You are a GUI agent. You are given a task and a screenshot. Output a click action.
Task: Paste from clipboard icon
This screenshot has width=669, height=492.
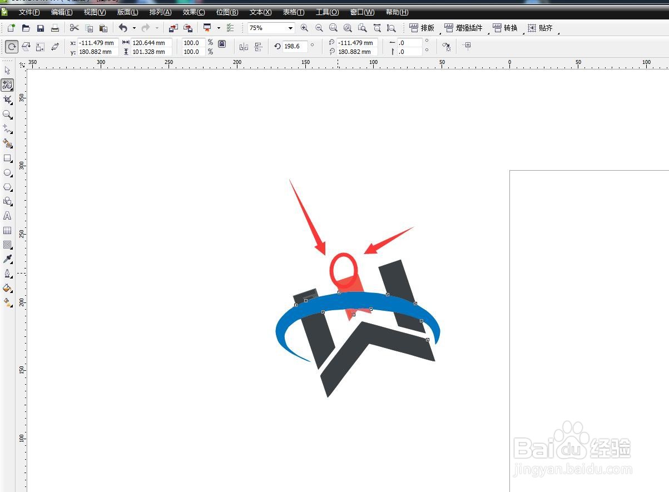pyautogui.click(x=103, y=28)
